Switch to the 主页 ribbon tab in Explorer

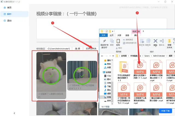point(112,35)
